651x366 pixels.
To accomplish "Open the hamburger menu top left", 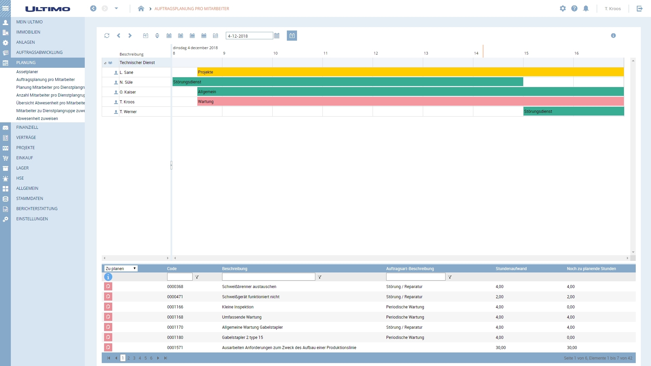I will click(x=5, y=8).
